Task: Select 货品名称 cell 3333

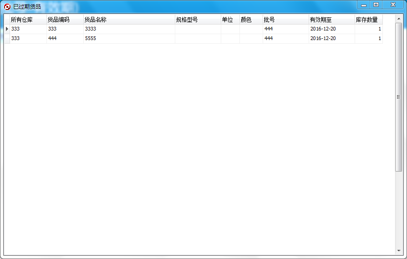Action: point(129,29)
